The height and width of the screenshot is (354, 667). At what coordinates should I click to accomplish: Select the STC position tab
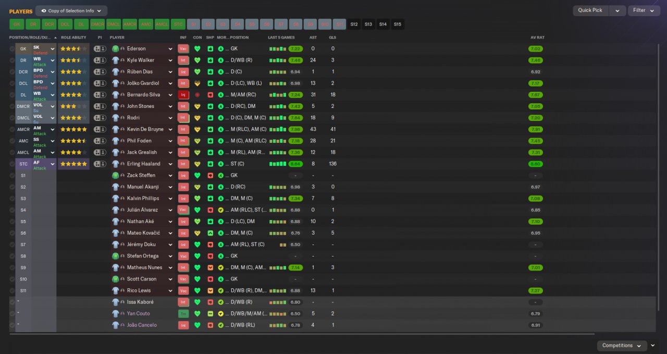[x=178, y=24]
